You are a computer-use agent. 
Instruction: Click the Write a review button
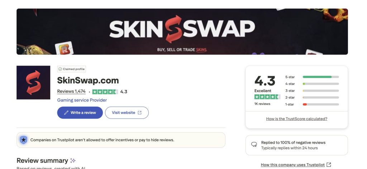click(x=80, y=113)
